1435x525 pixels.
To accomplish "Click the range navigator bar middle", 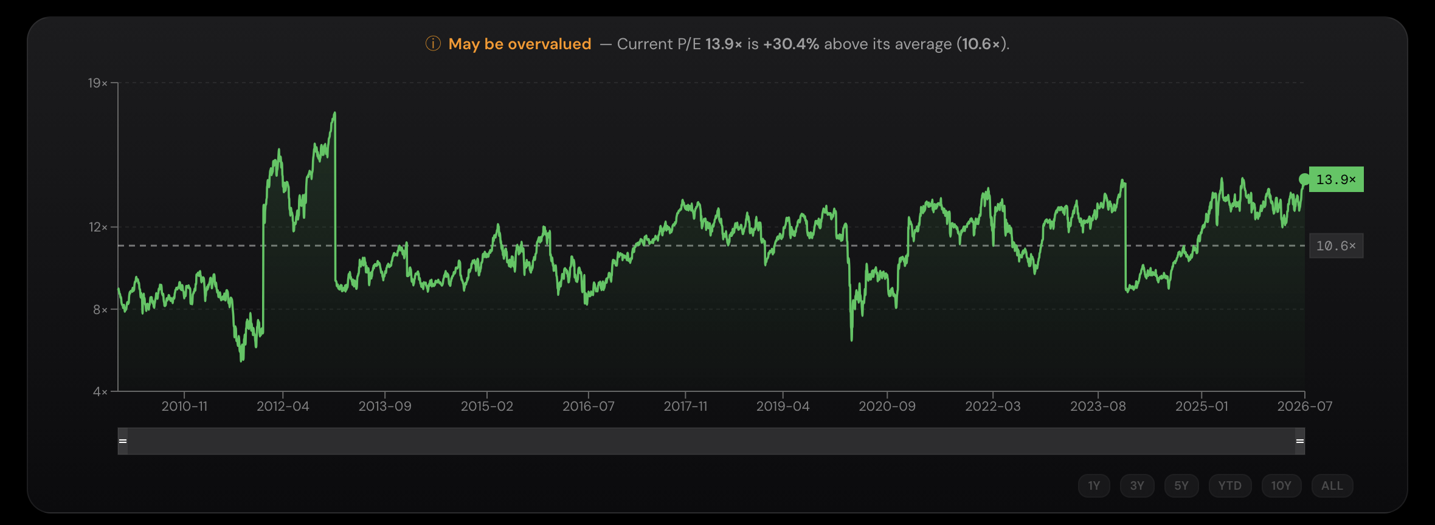I will click(711, 441).
